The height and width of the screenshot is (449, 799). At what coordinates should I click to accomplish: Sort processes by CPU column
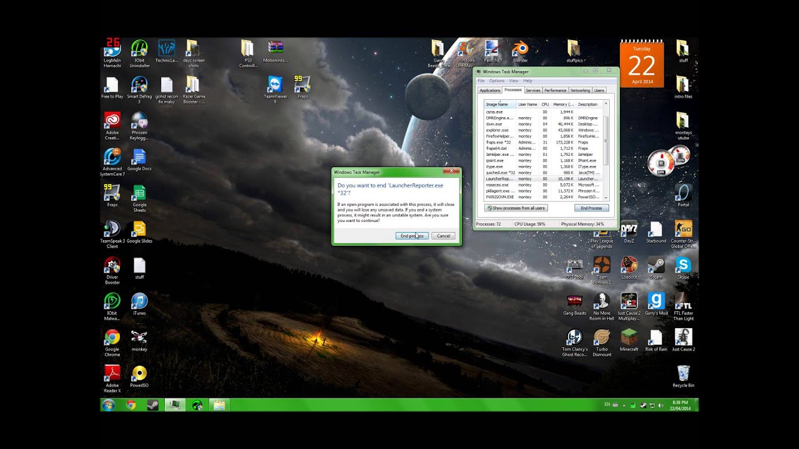545,104
